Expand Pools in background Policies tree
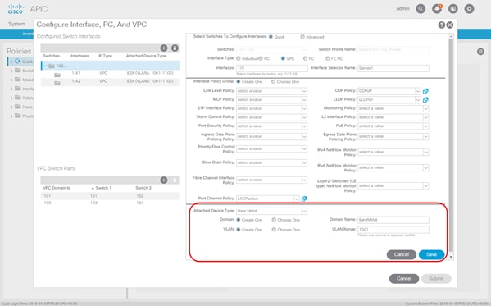Image resolution: width=491 pixels, height=306 pixels. click(11, 107)
